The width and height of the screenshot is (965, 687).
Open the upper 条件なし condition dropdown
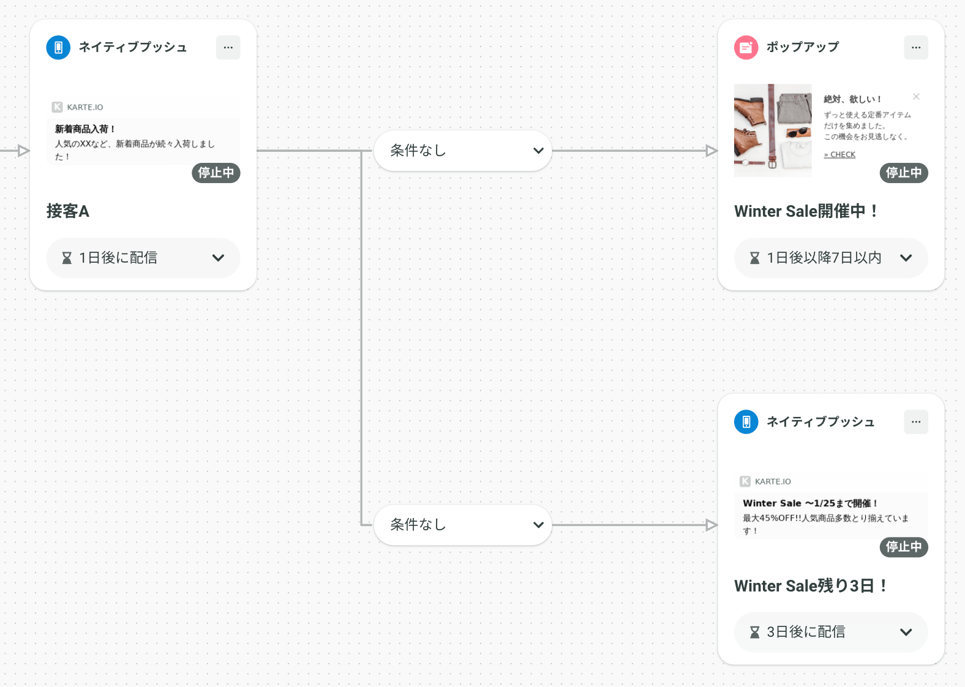(463, 151)
